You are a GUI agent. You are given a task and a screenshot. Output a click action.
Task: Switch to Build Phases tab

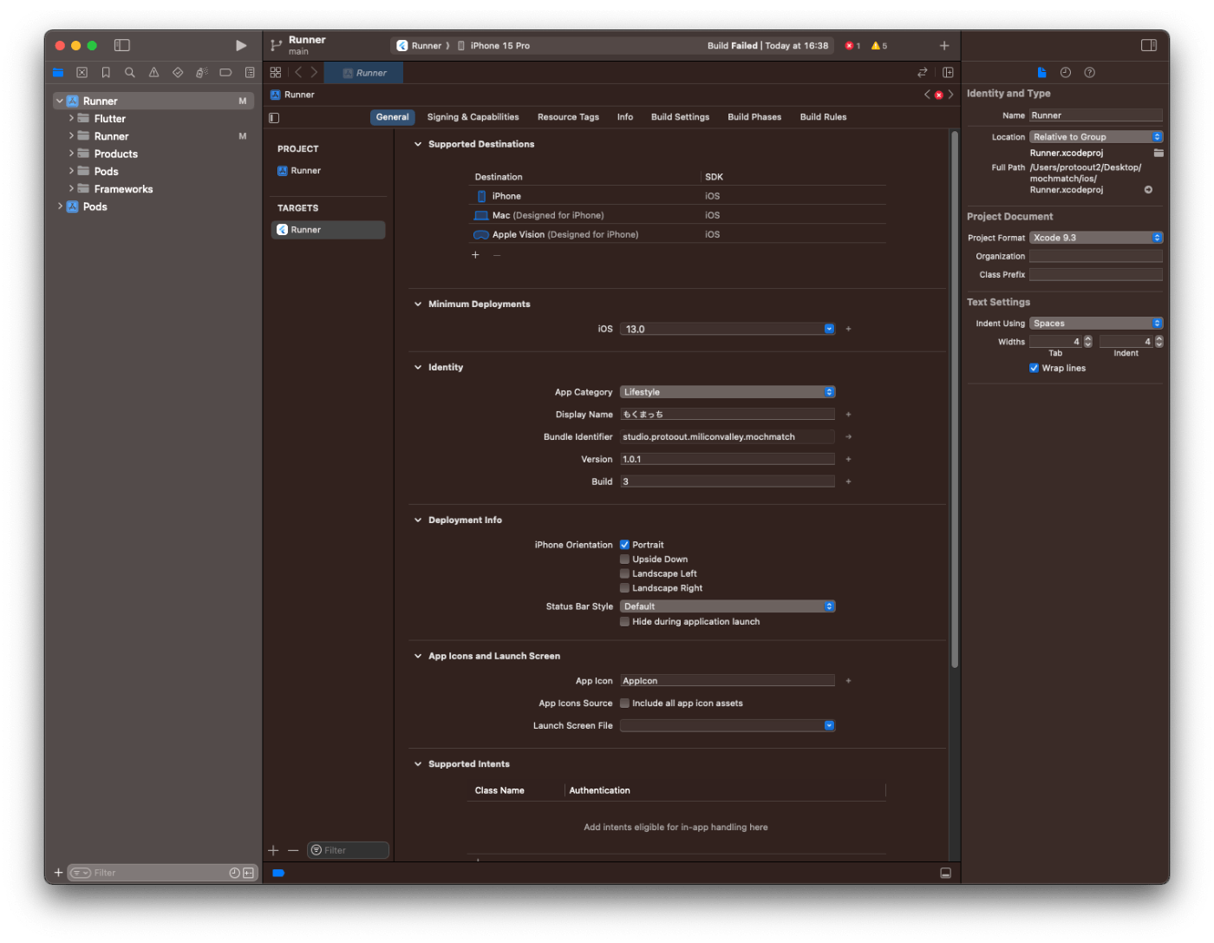pos(754,117)
